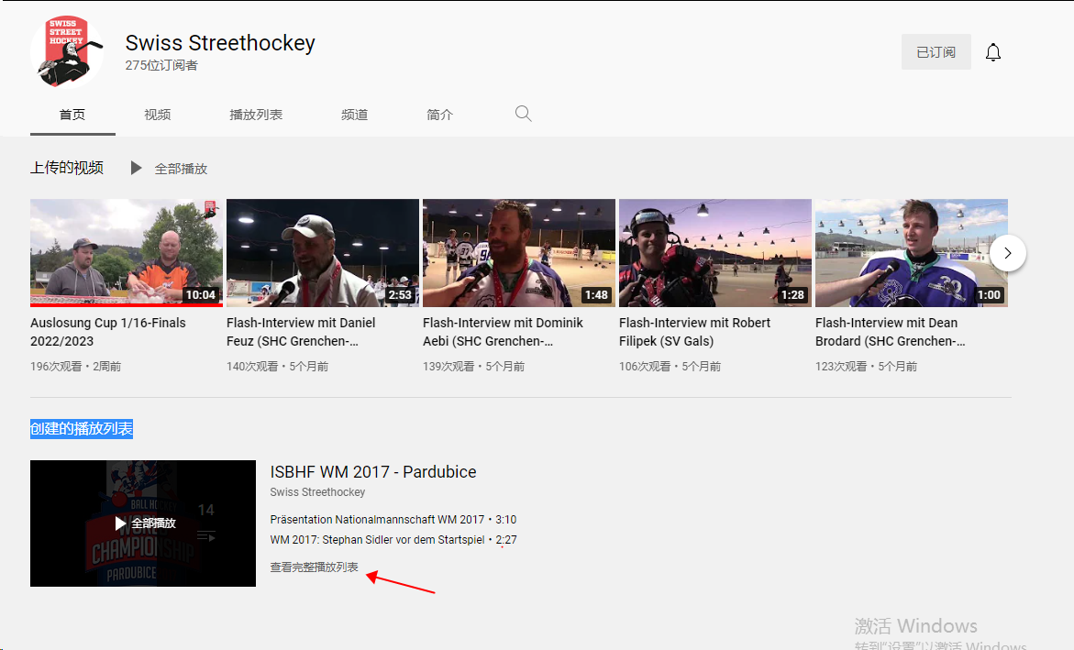This screenshot has height=650, width=1074.
Task: Open Daniel Feuz interview thumbnail
Action: click(323, 253)
